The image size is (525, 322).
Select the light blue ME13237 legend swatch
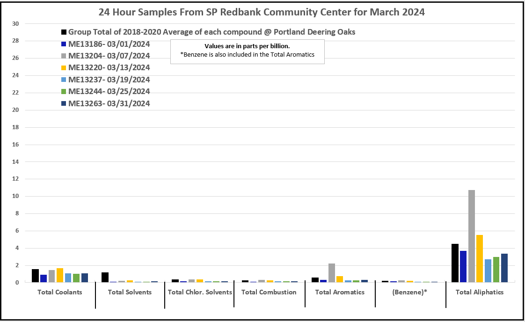click(x=63, y=80)
